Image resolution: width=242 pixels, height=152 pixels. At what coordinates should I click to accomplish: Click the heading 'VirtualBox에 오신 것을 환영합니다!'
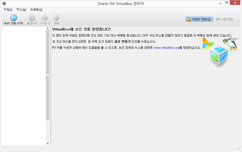pos(82,29)
